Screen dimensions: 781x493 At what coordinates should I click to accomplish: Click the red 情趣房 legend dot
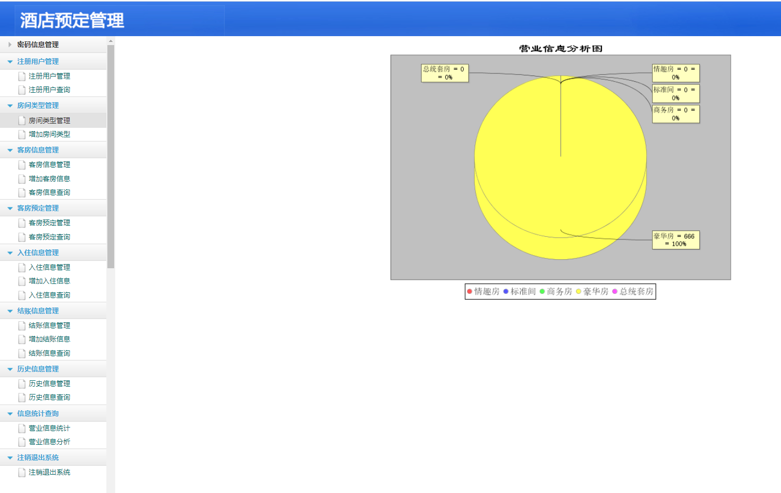point(470,291)
